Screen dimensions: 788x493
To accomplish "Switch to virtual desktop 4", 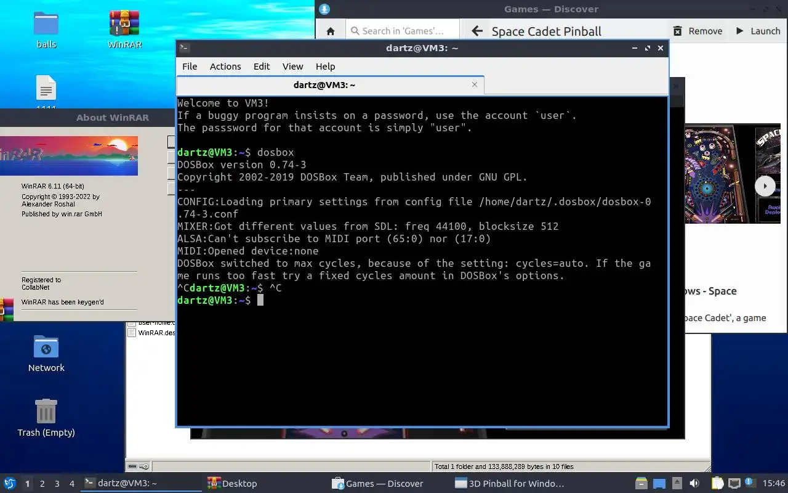I will (71, 484).
